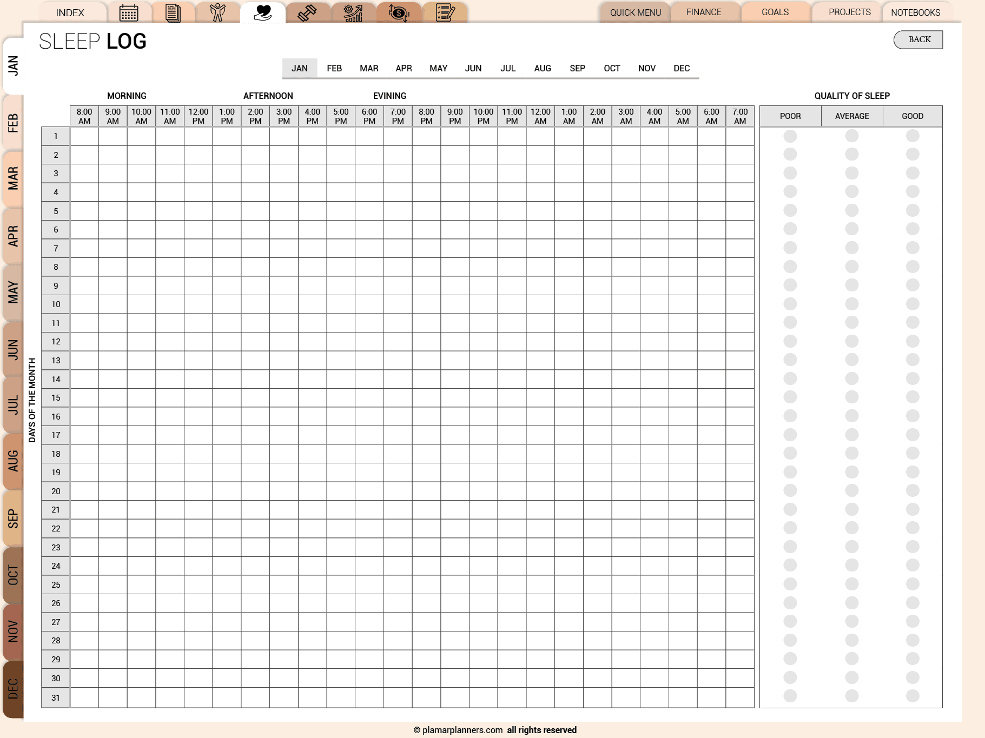Image resolution: width=985 pixels, height=738 pixels.
Task: Switch to the APR side tab
Action: click(x=13, y=236)
